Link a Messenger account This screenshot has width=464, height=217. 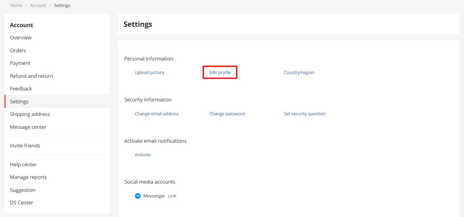point(172,196)
